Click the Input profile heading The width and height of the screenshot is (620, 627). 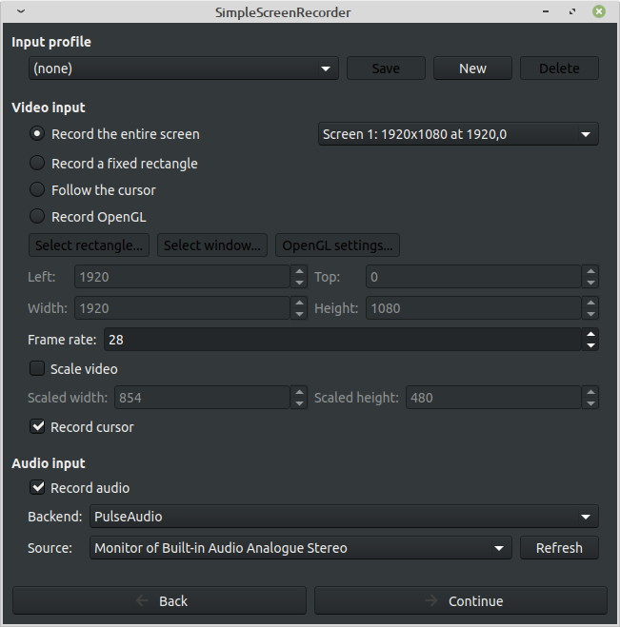click(51, 42)
